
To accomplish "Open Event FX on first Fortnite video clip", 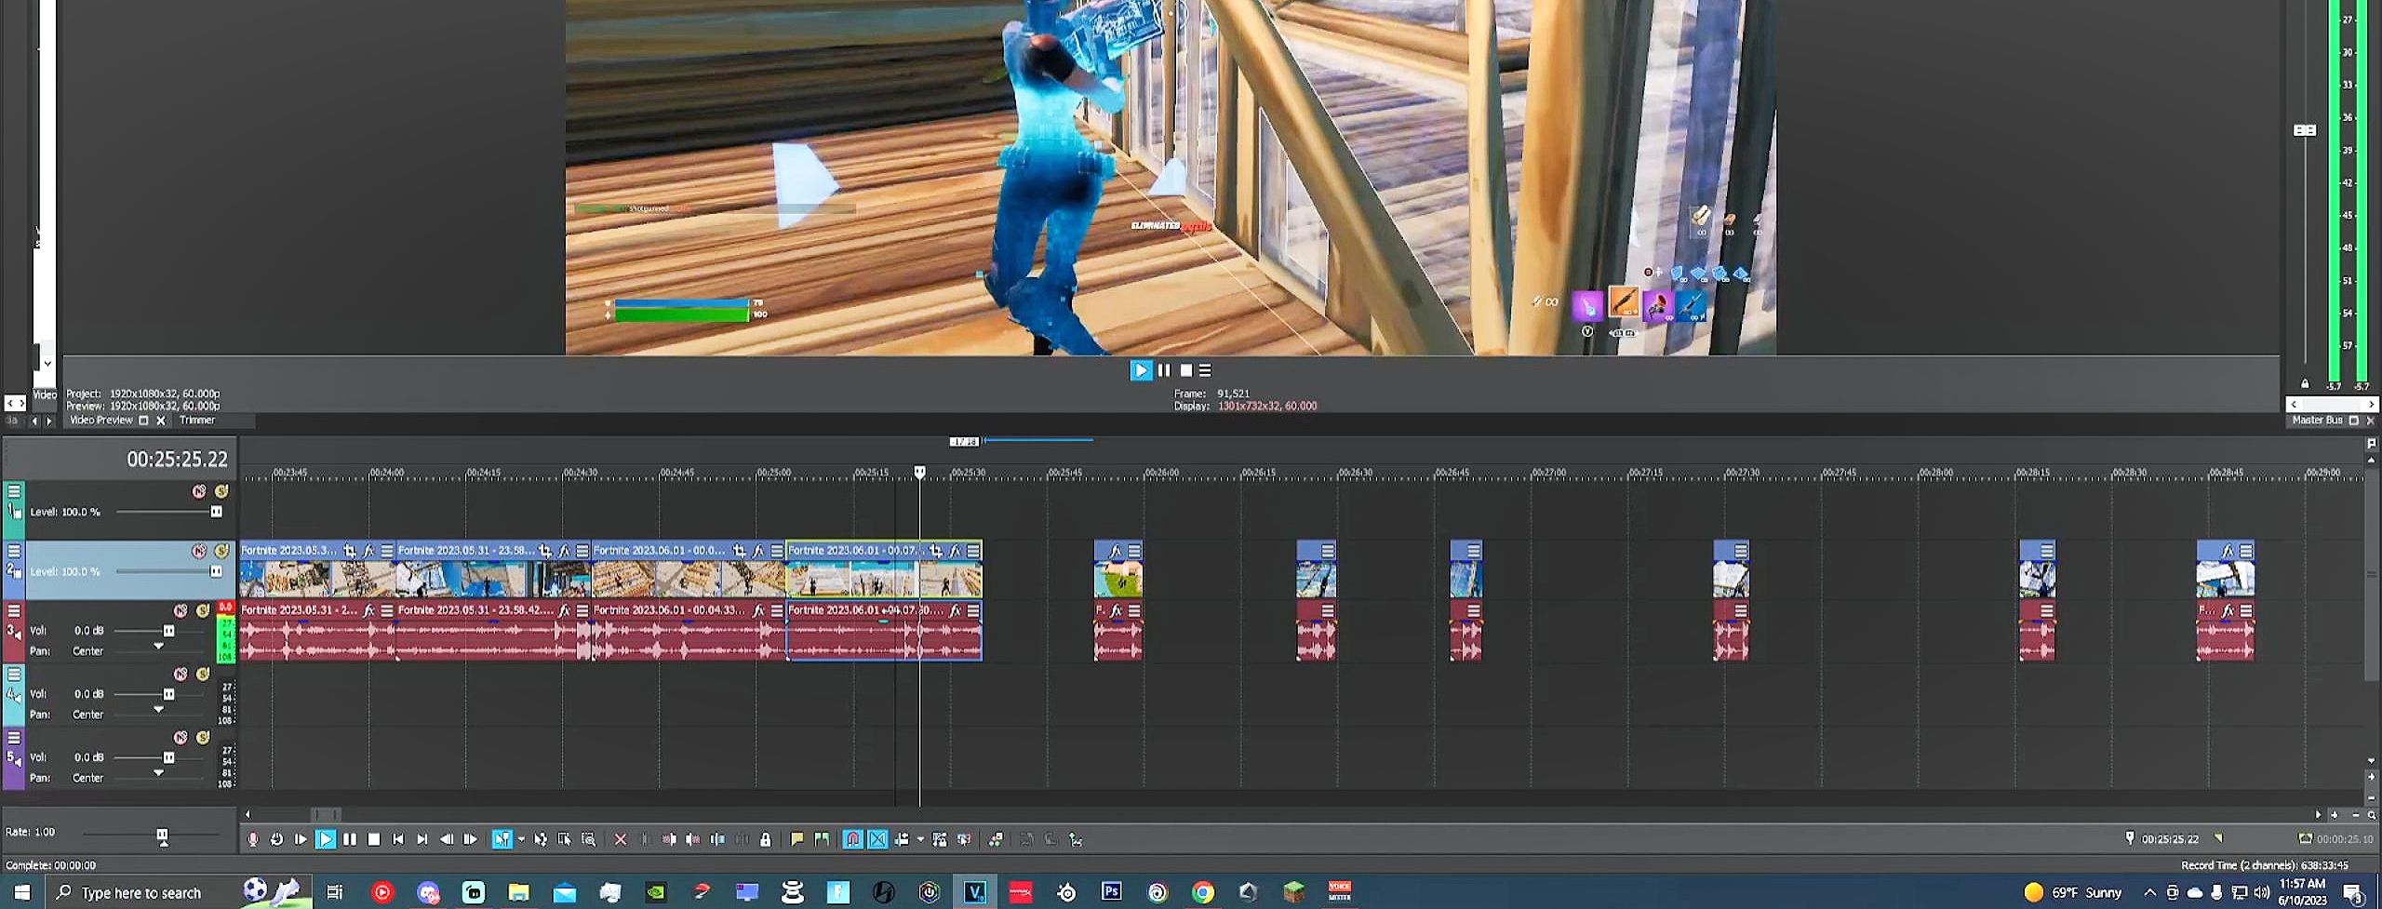I will point(368,551).
